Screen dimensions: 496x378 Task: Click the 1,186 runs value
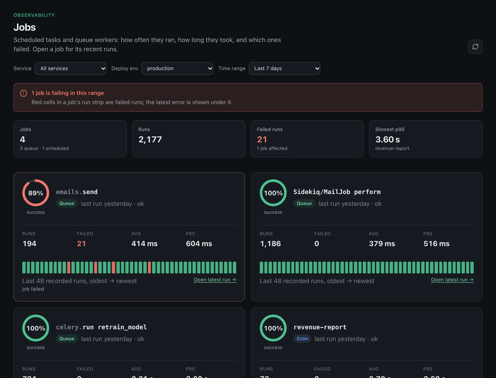(x=270, y=244)
